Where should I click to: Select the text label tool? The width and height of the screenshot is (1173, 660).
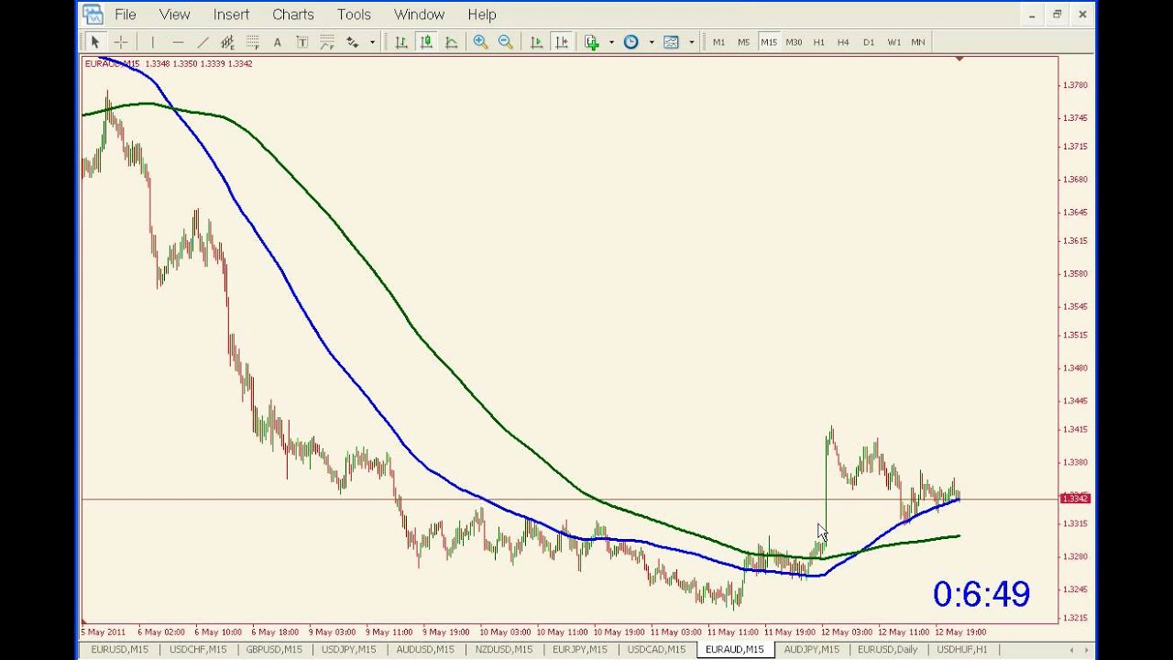(301, 42)
